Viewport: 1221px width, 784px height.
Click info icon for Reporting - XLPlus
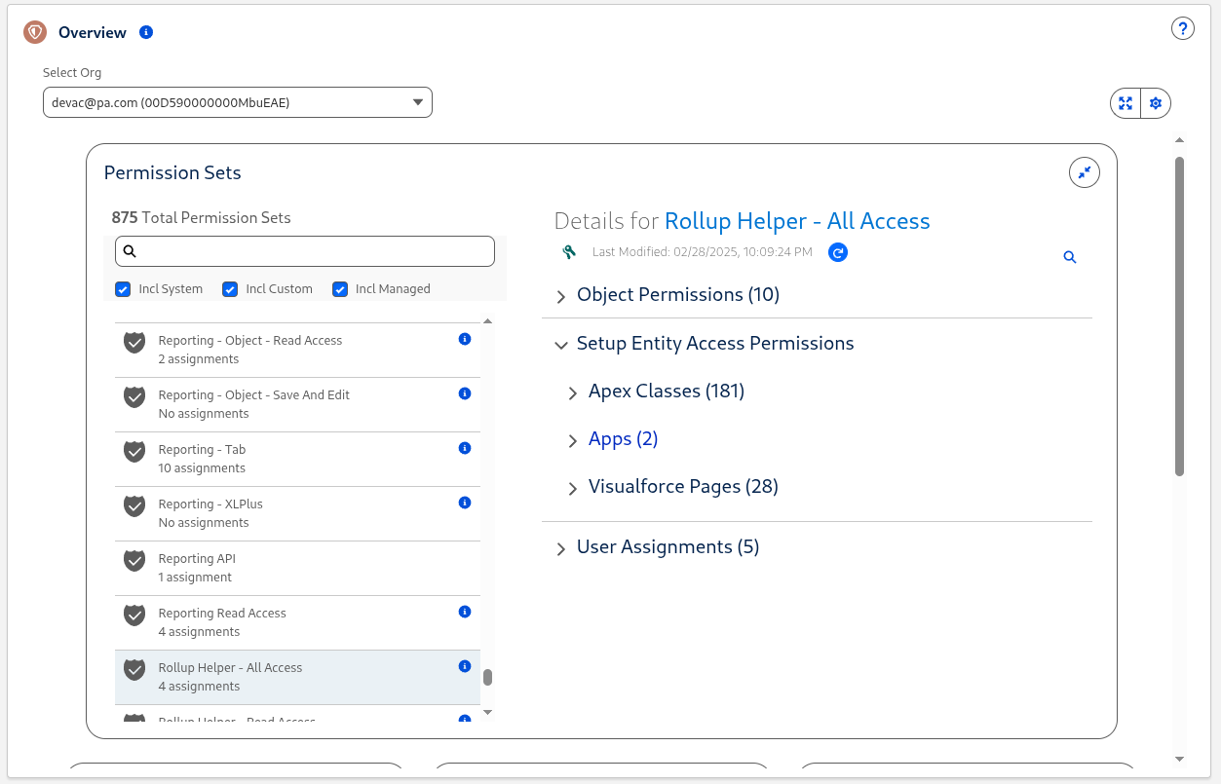[465, 503]
